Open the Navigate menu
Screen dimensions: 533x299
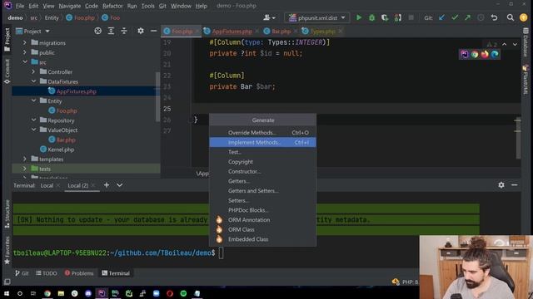pos(70,6)
